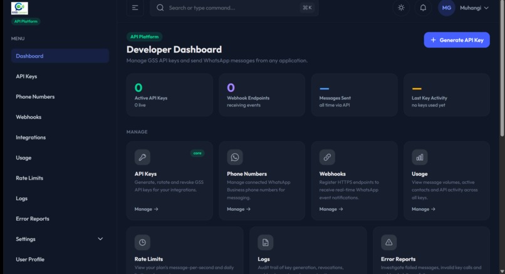Viewport: 505px width, 274px height.
Task: Open Webhooks in the sidebar
Action: (x=60, y=117)
